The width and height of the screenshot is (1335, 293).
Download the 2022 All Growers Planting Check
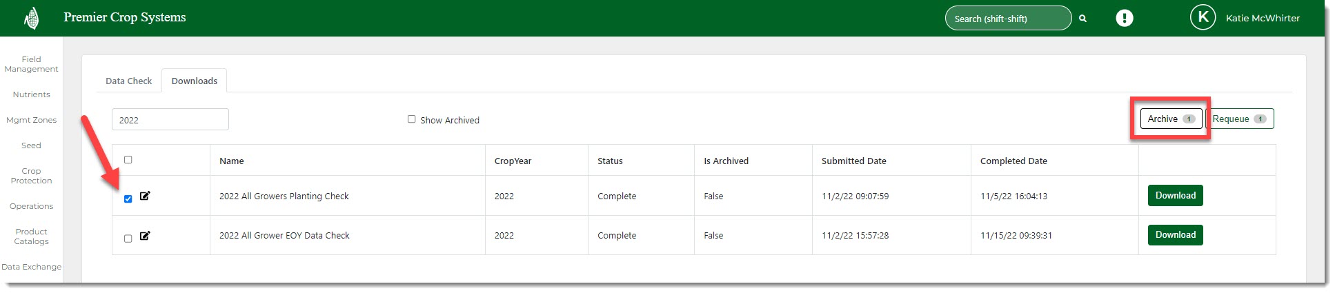pyautogui.click(x=1175, y=196)
